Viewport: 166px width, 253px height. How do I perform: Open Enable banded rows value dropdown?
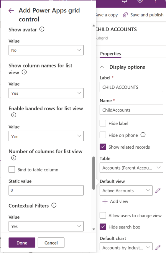click(46, 136)
